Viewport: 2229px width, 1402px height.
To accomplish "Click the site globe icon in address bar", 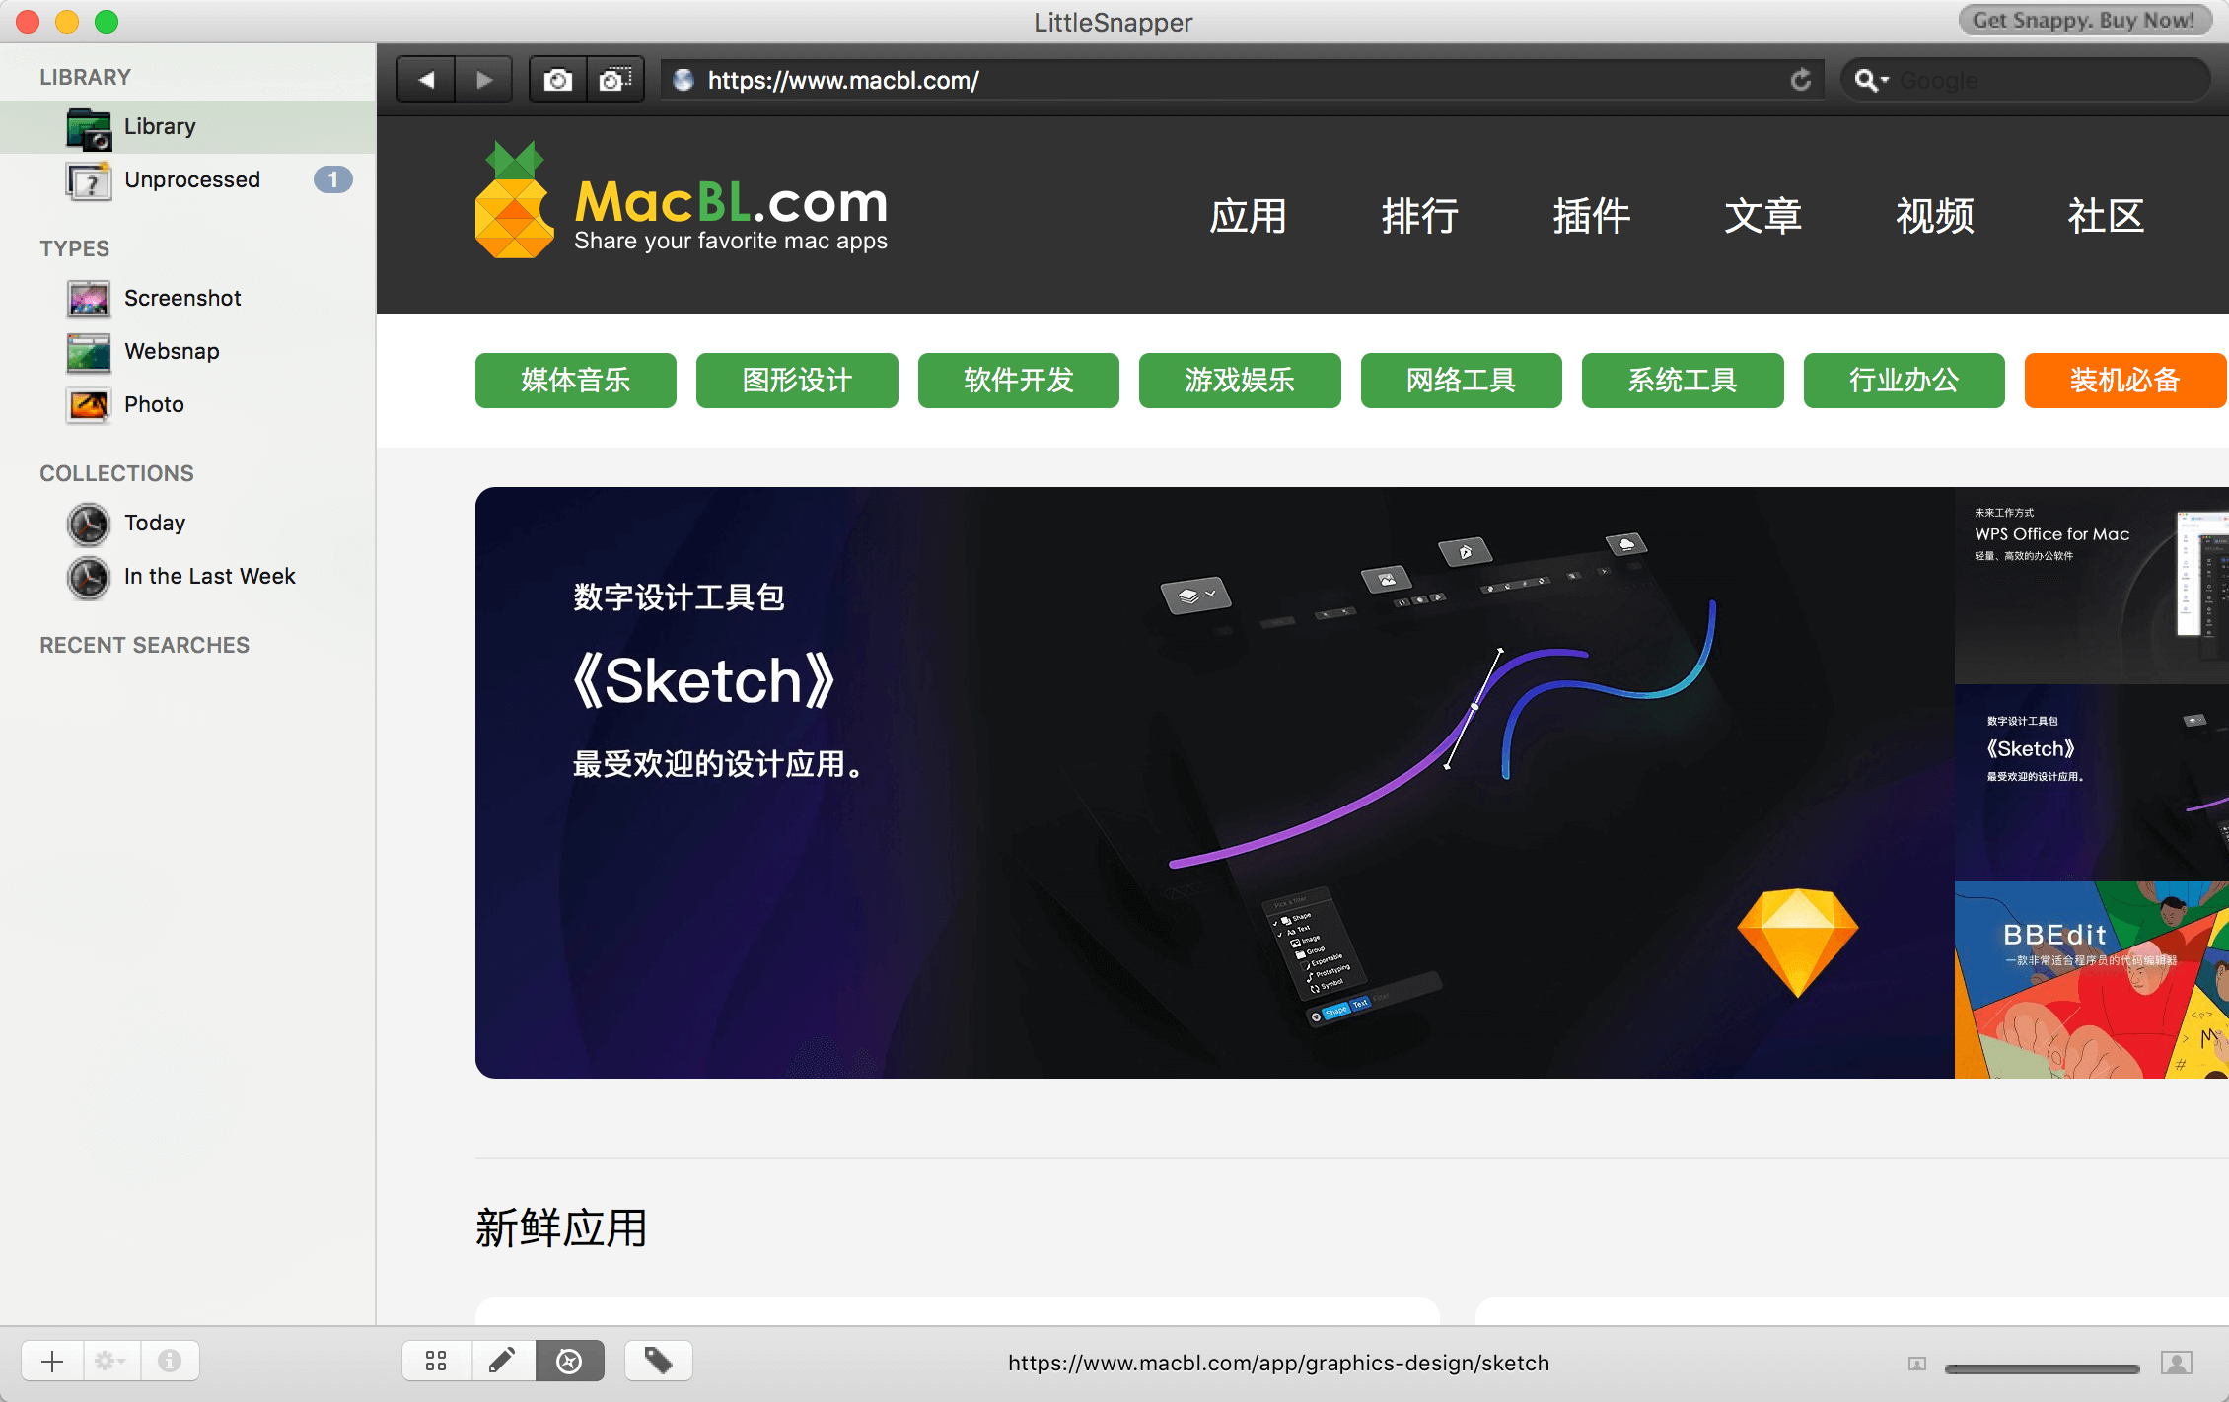I will (683, 80).
